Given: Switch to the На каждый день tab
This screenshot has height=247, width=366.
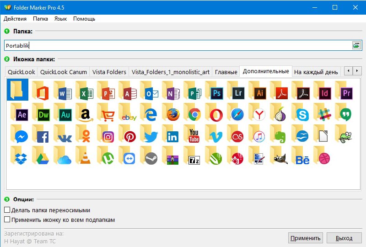Looking at the screenshot, I should [316, 72].
